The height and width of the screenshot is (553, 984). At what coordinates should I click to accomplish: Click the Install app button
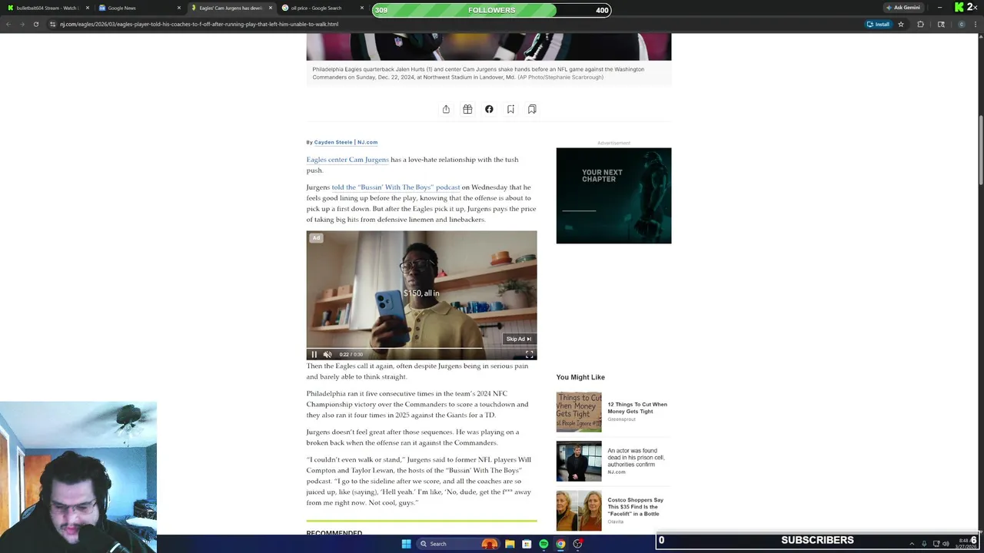[x=878, y=24]
